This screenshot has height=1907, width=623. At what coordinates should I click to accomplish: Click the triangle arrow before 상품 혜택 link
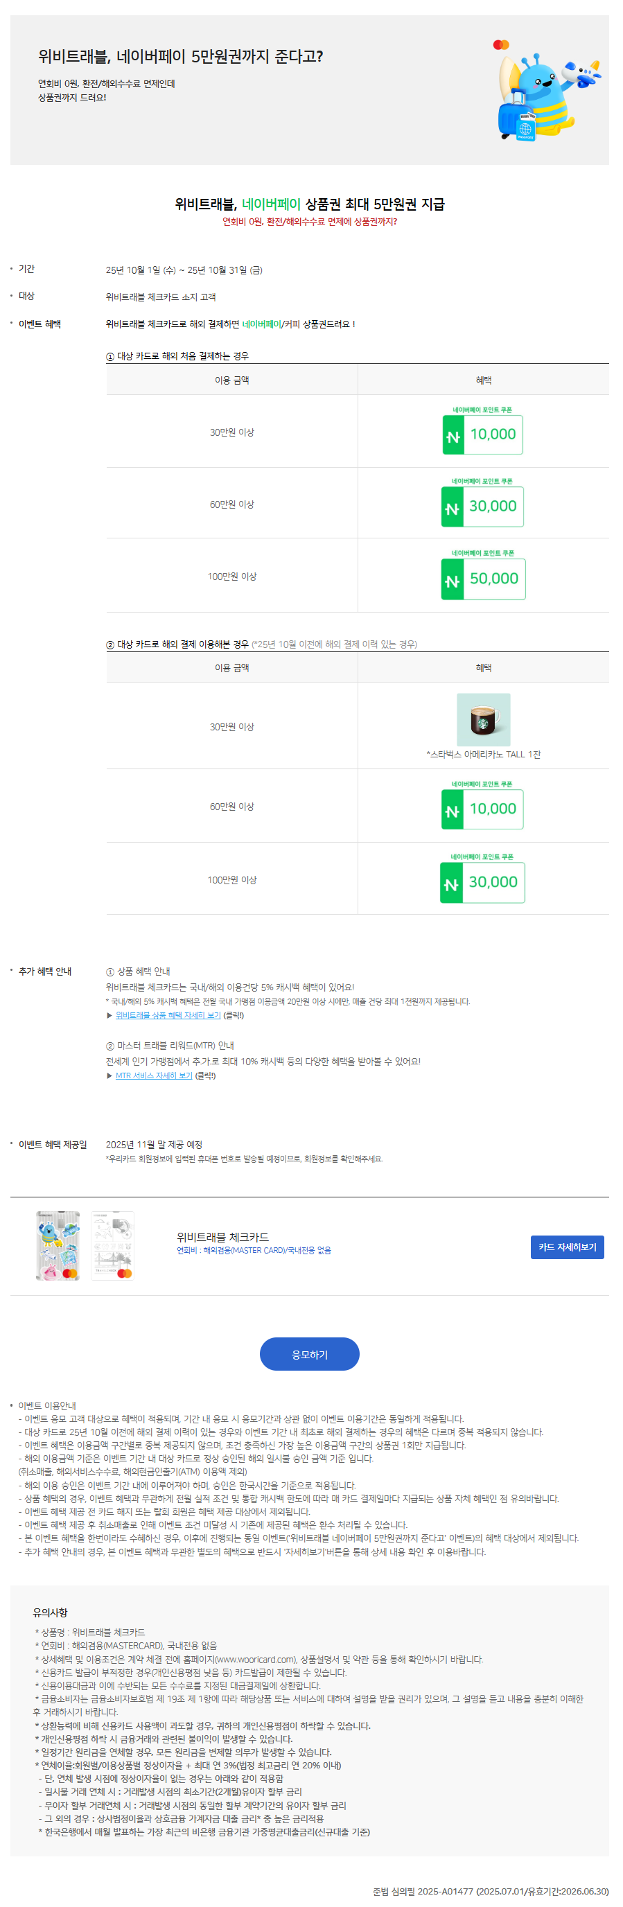coord(109,1016)
